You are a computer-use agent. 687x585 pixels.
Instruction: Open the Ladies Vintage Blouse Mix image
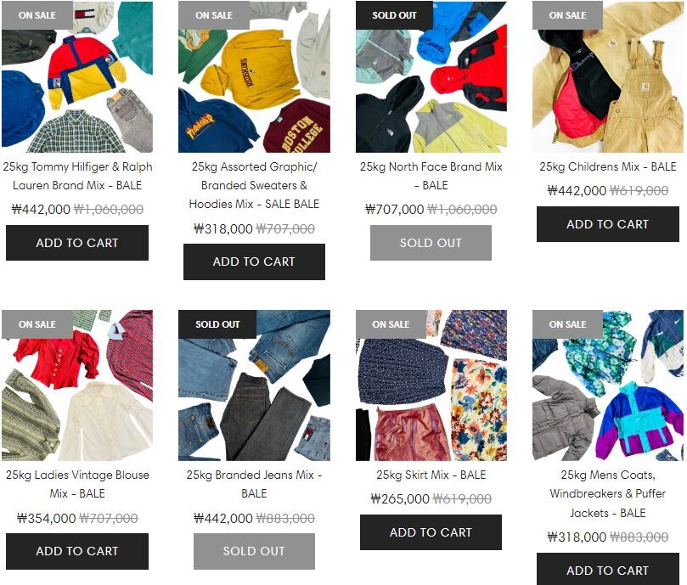tap(77, 385)
